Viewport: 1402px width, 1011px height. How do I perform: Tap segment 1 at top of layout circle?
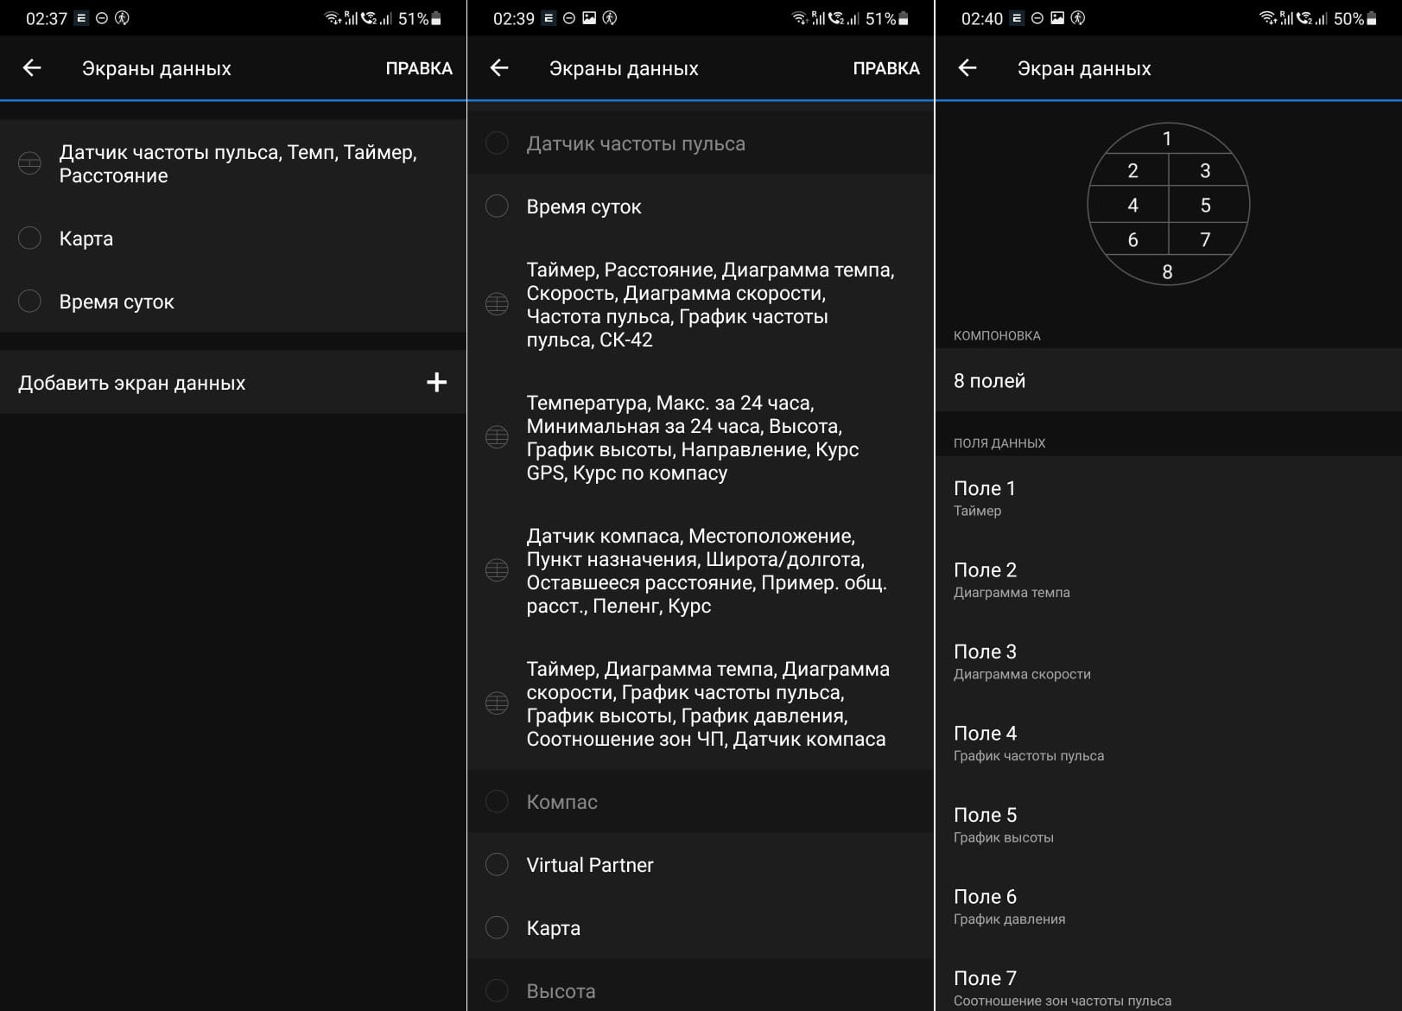point(1167,139)
